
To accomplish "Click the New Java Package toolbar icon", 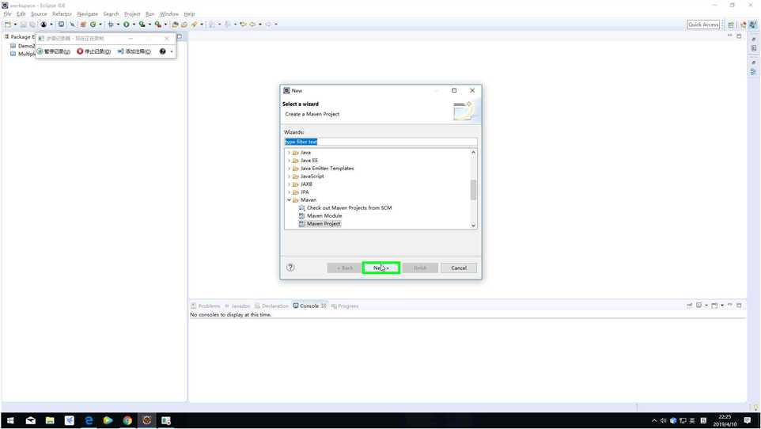I will point(83,25).
